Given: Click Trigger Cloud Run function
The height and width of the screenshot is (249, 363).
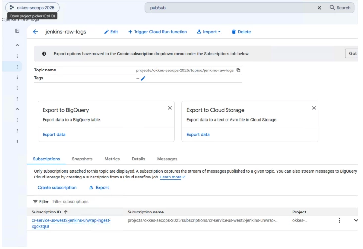Looking at the screenshot, I should coord(158,32).
